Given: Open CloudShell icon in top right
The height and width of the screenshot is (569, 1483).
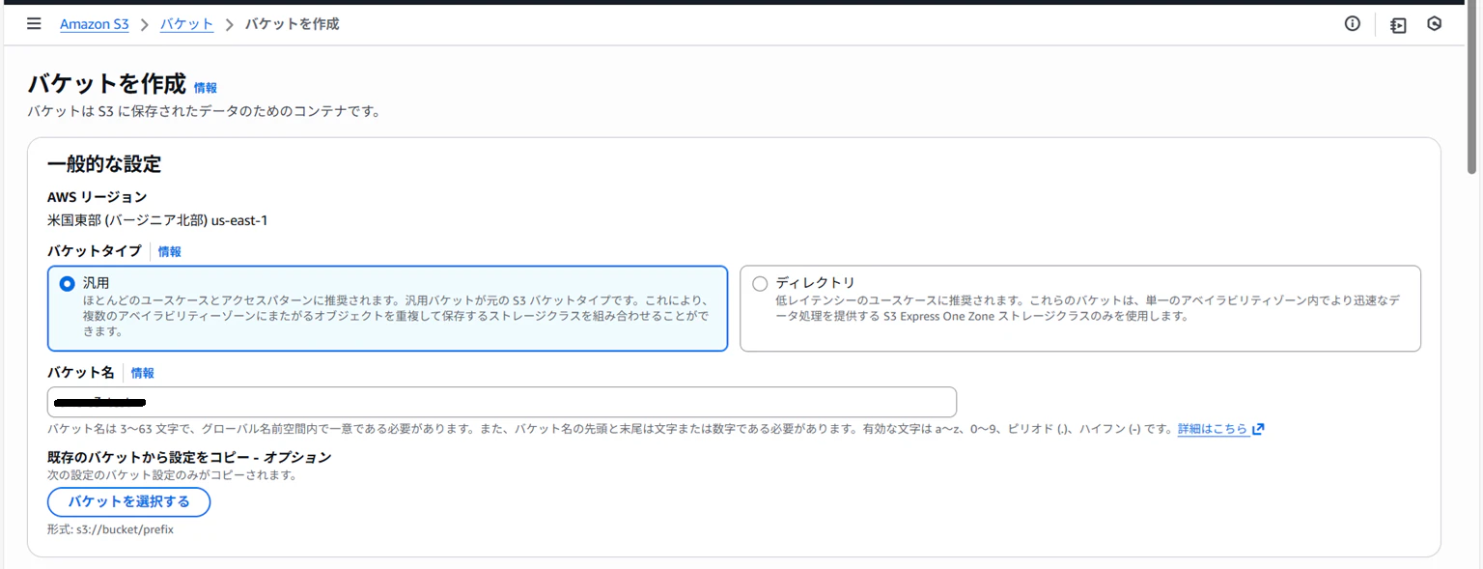Looking at the screenshot, I should (x=1398, y=25).
